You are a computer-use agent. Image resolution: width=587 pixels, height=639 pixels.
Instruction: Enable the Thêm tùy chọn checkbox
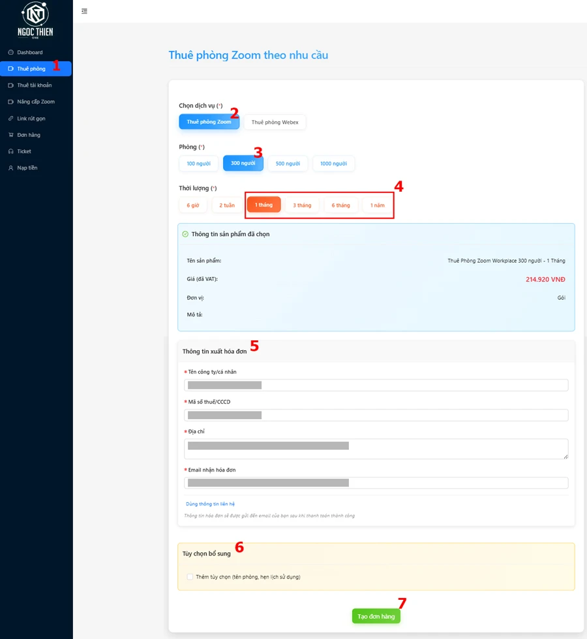coord(190,577)
